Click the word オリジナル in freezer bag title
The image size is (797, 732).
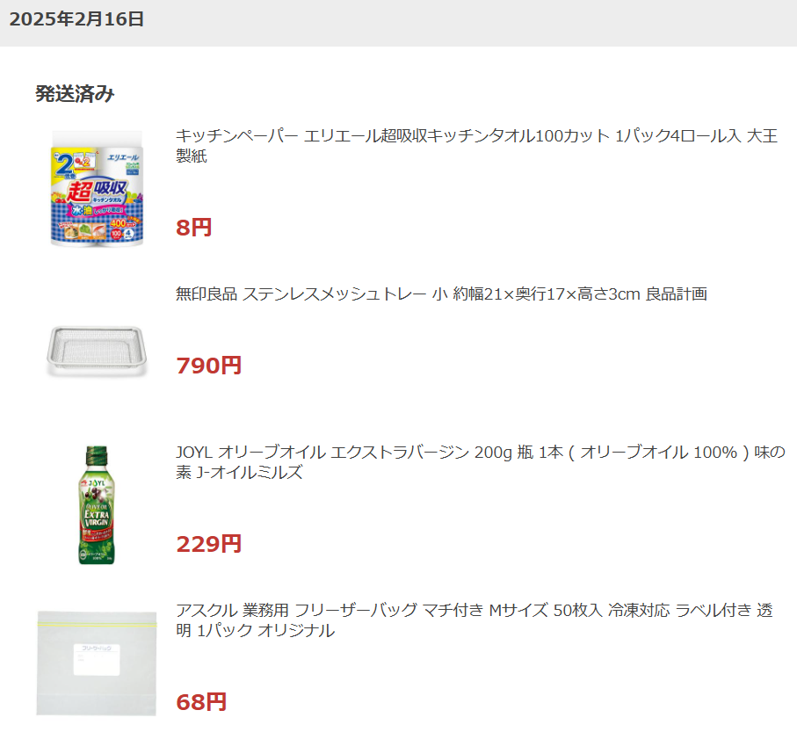[x=295, y=631]
